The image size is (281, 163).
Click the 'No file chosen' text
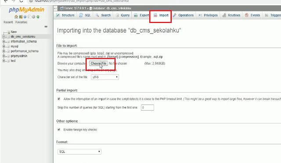tap(118, 63)
